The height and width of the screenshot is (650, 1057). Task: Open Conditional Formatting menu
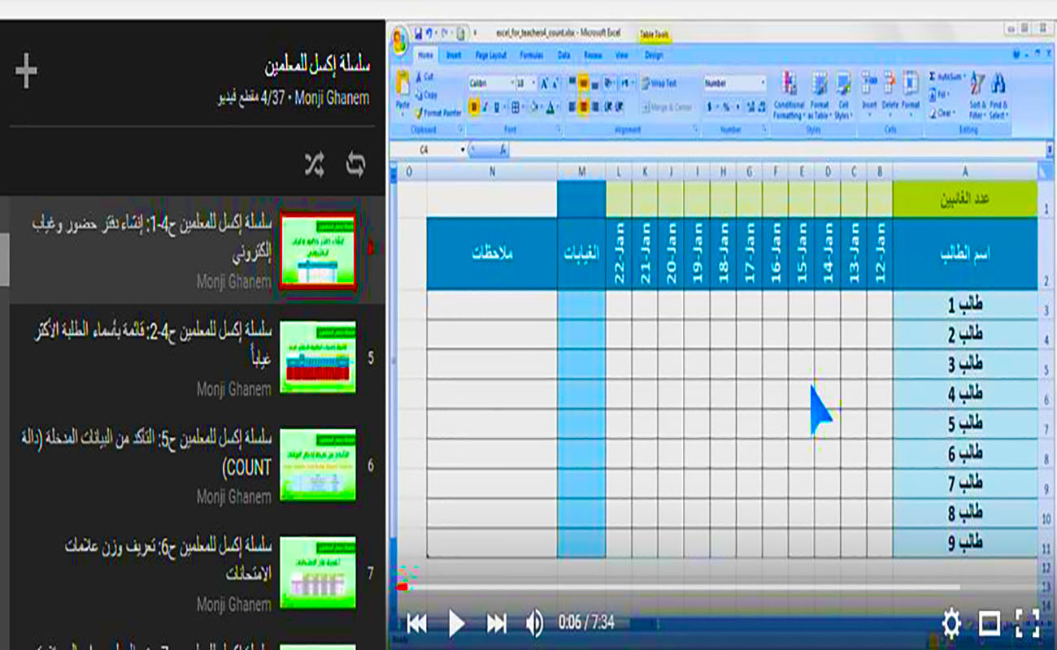(789, 96)
